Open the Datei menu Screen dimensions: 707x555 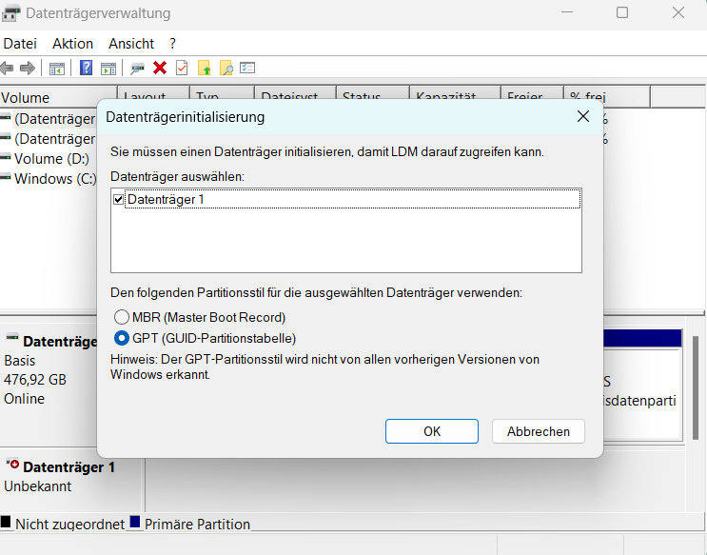coord(20,44)
